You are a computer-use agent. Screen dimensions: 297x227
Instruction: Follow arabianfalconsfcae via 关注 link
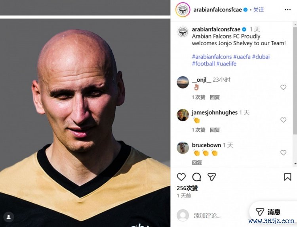tap(258, 10)
